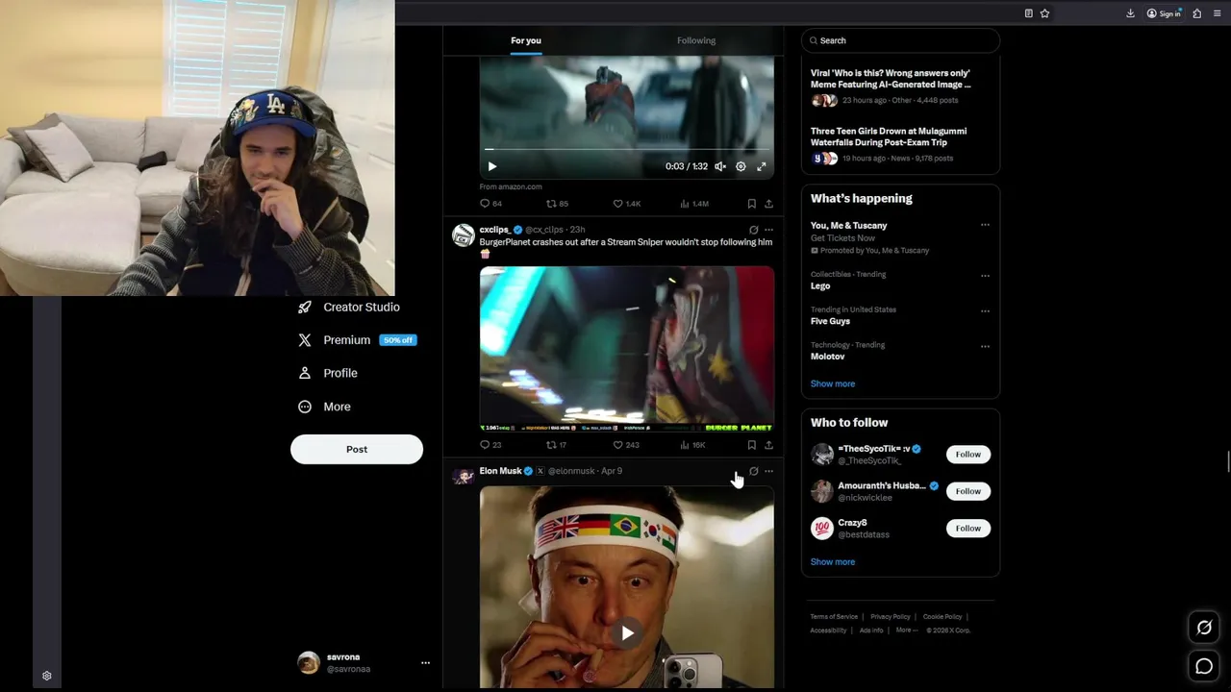Show more under What's happening

point(833,383)
